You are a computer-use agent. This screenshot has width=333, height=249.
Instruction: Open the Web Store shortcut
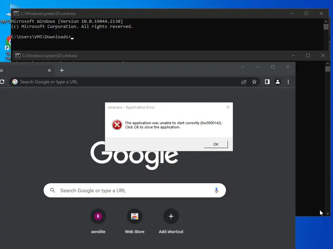pyautogui.click(x=135, y=221)
